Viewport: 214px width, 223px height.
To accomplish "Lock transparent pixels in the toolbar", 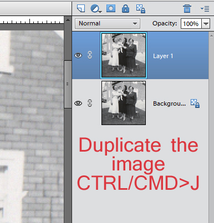I will pos(141,9).
